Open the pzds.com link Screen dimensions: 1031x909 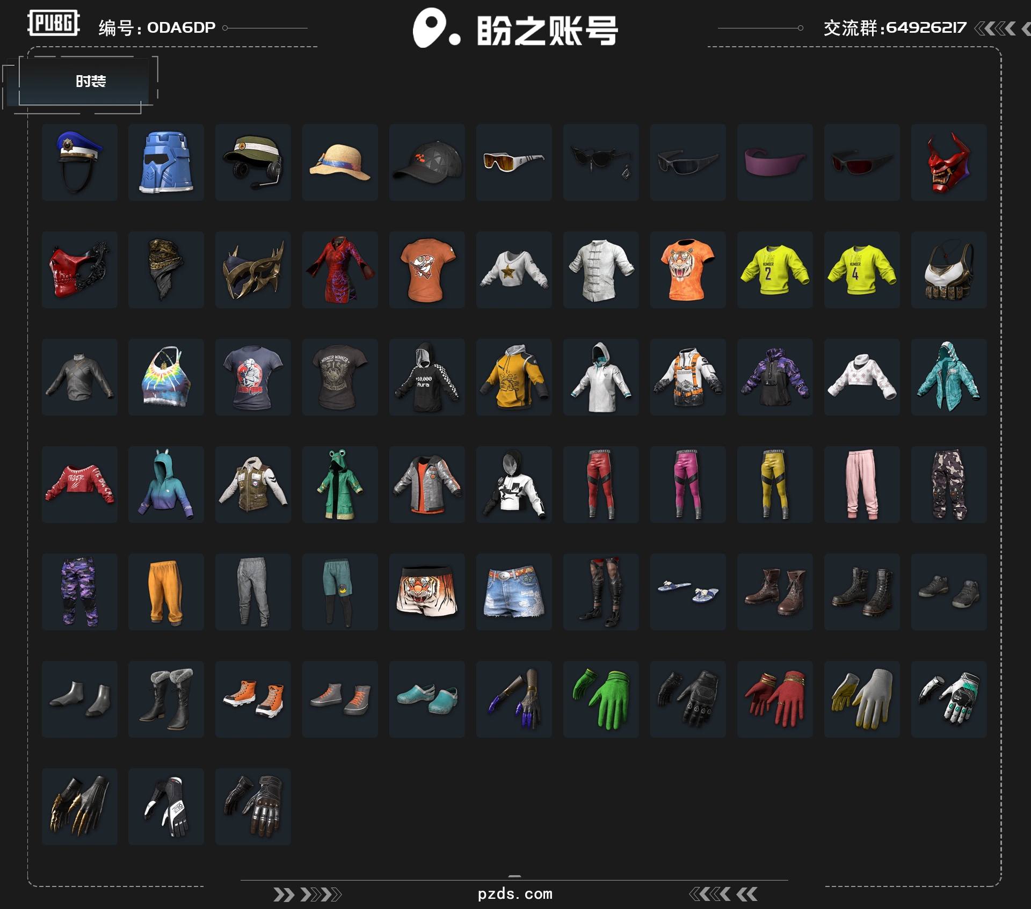tap(515, 893)
